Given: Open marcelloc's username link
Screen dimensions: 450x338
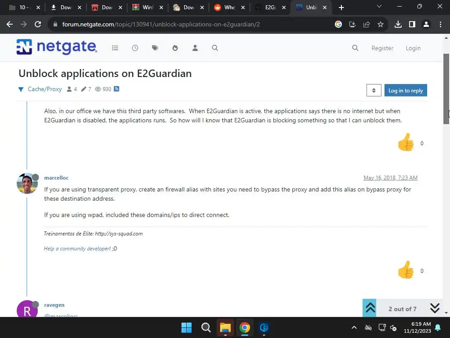Looking at the screenshot, I should [x=56, y=178].
